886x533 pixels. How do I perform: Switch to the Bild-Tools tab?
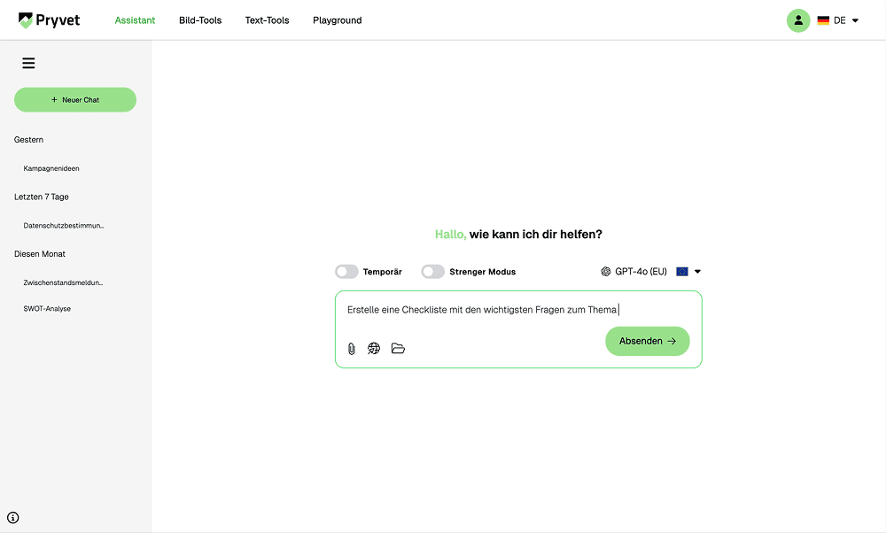pos(200,19)
